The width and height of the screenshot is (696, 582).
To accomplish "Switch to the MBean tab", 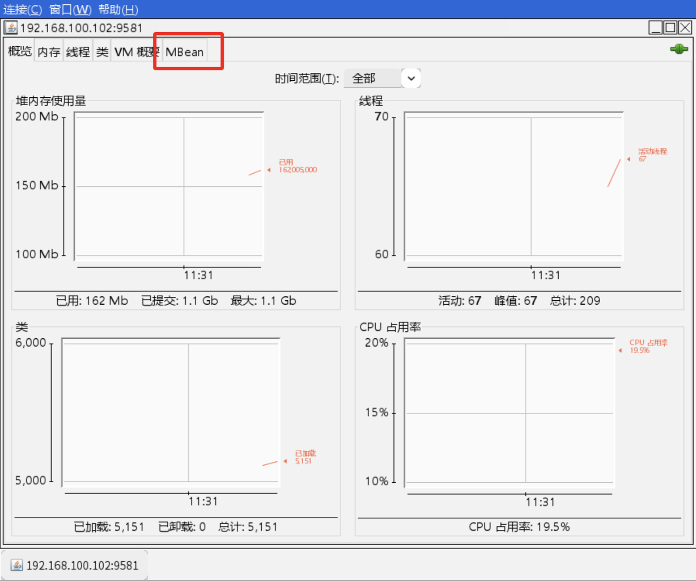I will click(x=184, y=52).
